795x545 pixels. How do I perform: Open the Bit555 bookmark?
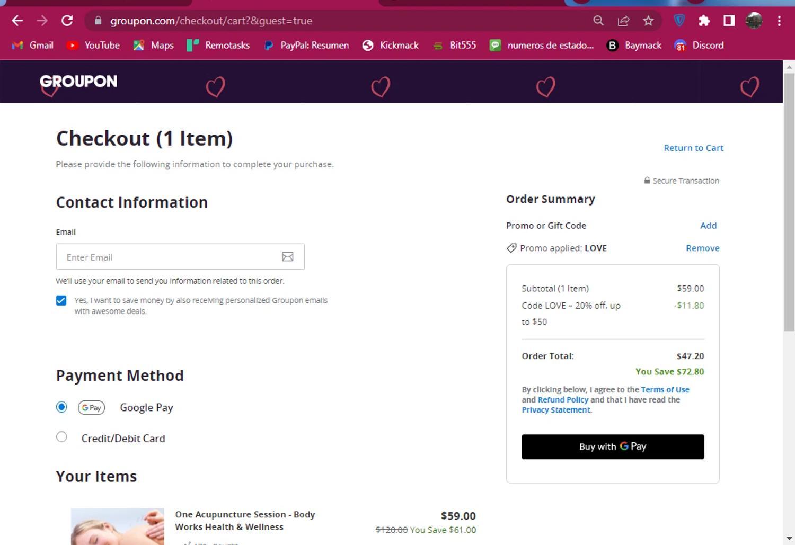tap(454, 45)
